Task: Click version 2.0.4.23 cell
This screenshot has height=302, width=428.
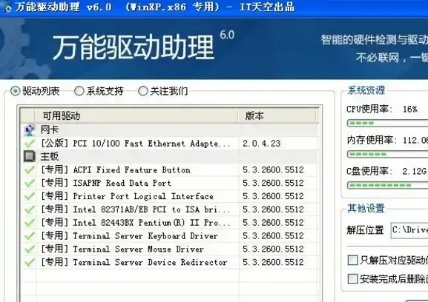Action: (x=262, y=144)
